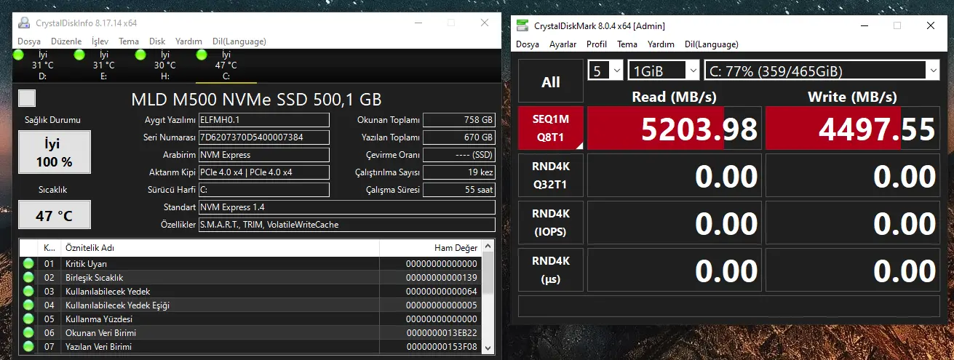
Task: Click green status dot for Kullanılabilecek Yedek row 03
Action: (x=28, y=291)
